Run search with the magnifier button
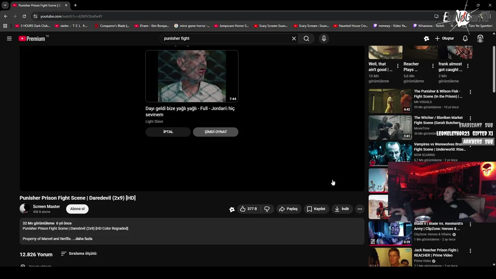Image resolution: width=496 pixels, height=279 pixels. click(x=307, y=38)
